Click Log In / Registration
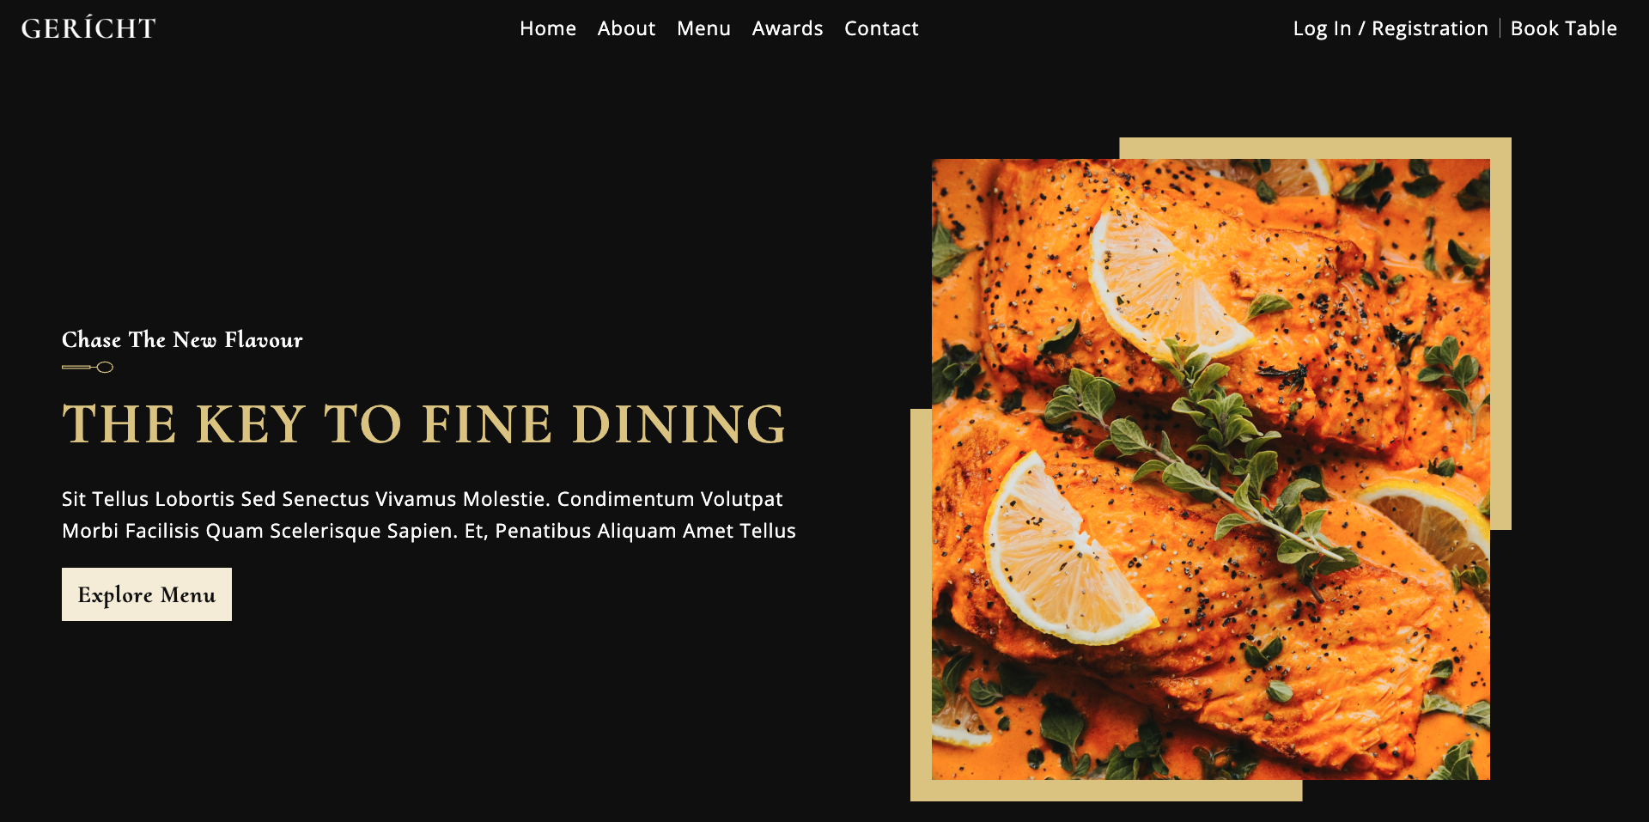This screenshot has height=822, width=1649. coord(1390,28)
